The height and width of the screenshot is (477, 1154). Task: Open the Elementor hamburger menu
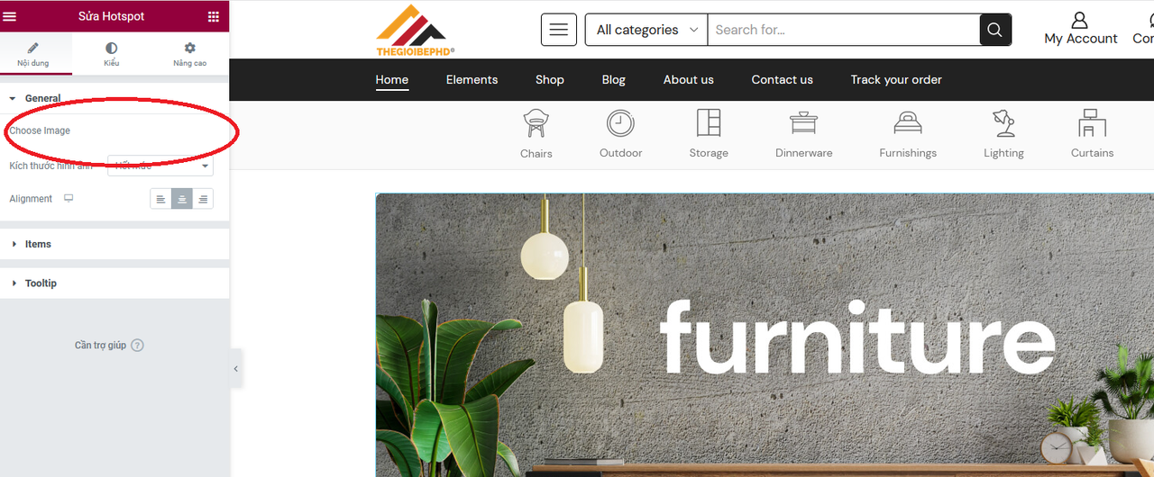coord(10,16)
